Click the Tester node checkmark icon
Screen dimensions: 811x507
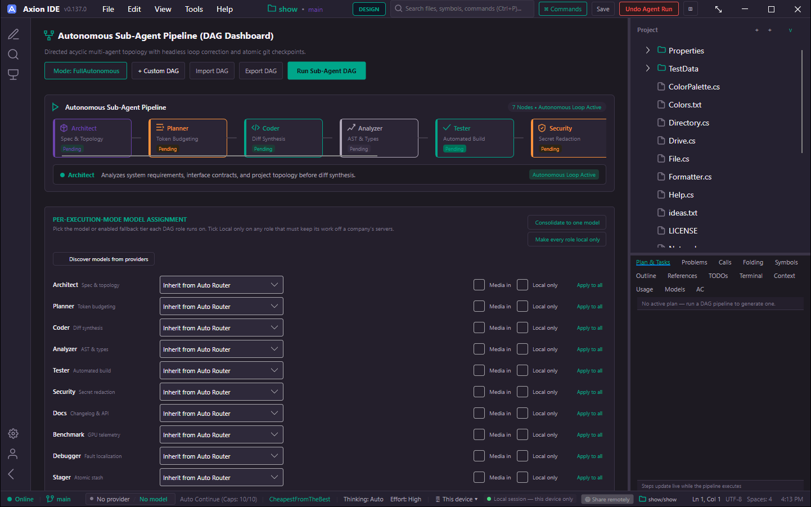[447, 128]
